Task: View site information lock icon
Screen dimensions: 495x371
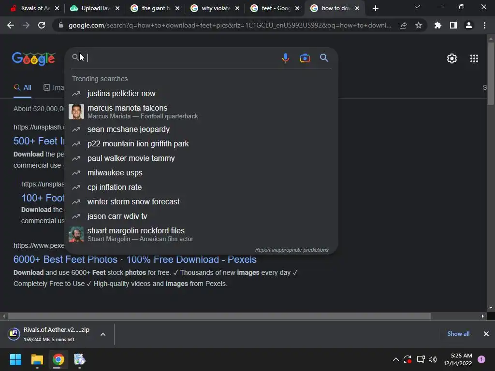Action: [x=61, y=25]
